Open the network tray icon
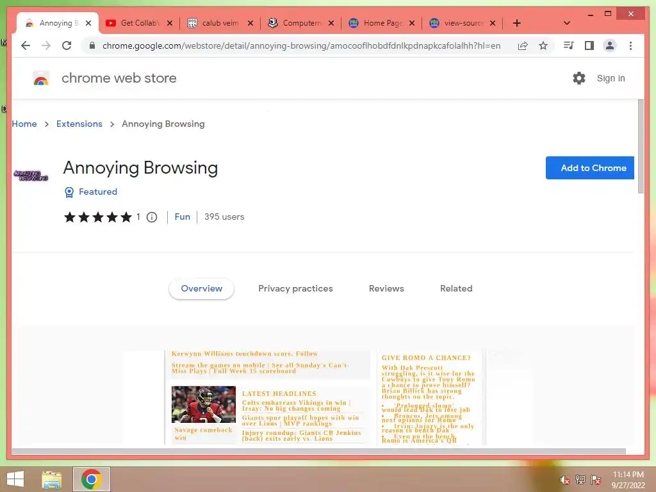 point(580,480)
